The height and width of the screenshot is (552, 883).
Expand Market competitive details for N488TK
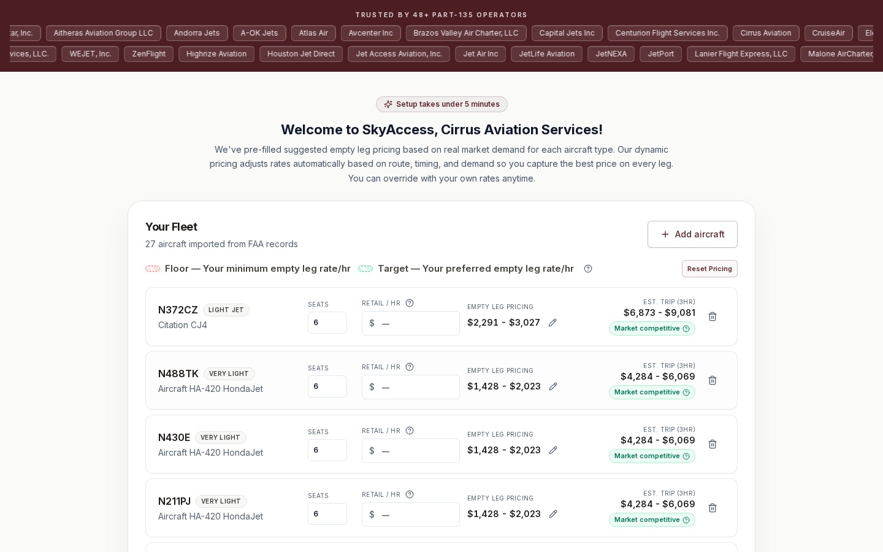[x=686, y=393]
